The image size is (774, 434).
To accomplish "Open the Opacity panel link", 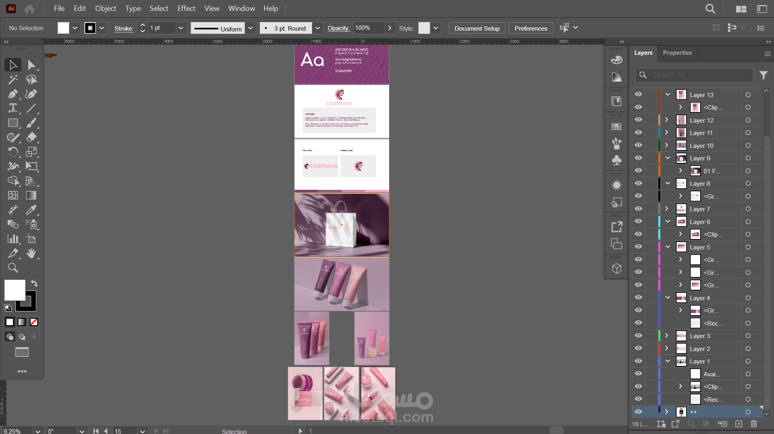I will (x=339, y=28).
